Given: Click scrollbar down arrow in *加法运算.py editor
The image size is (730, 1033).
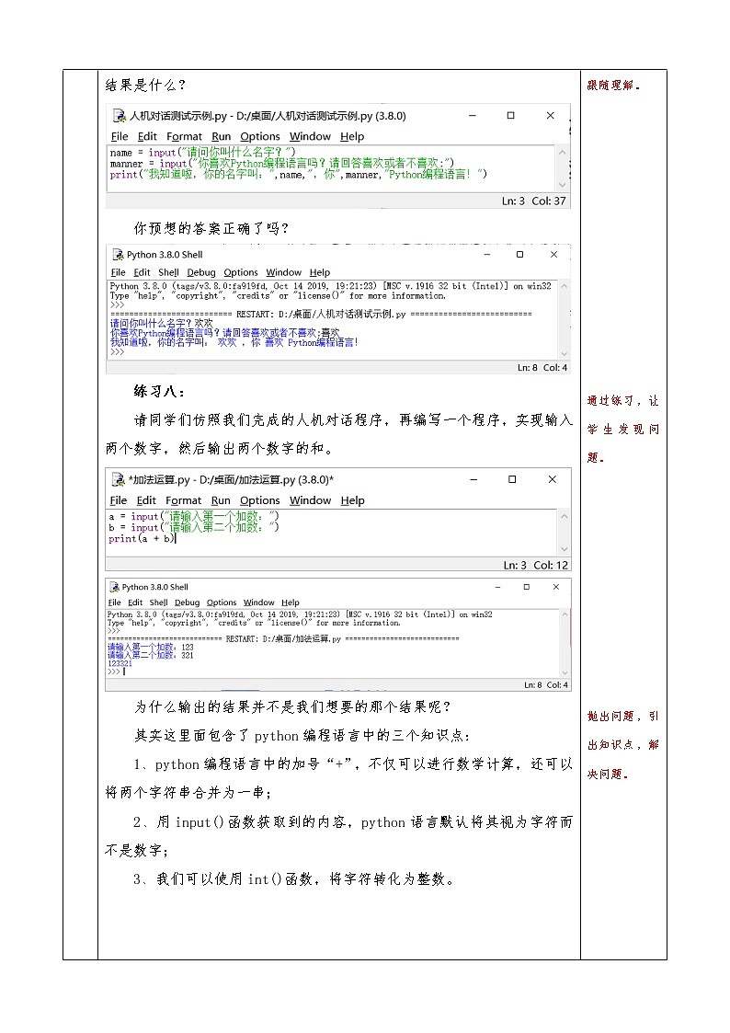Looking at the screenshot, I should 565,549.
